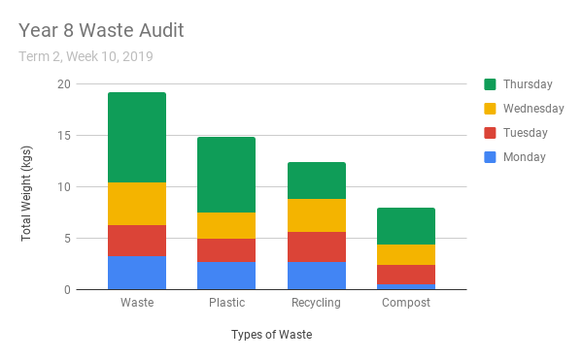Image resolution: width=583 pixels, height=360 pixels.
Task: Select the yellow Wednesday segment of Plastic bar
Action: pos(226,226)
